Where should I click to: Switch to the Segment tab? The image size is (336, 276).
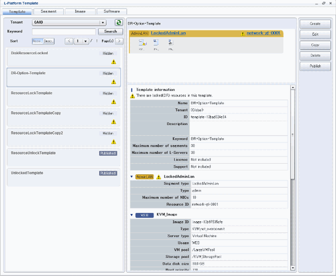point(48,11)
